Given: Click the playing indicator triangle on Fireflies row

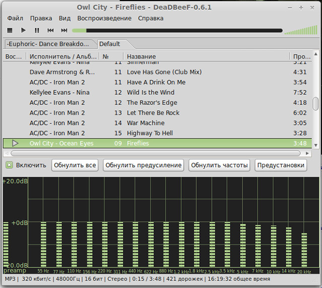Looking at the screenshot, I should 15,143.
